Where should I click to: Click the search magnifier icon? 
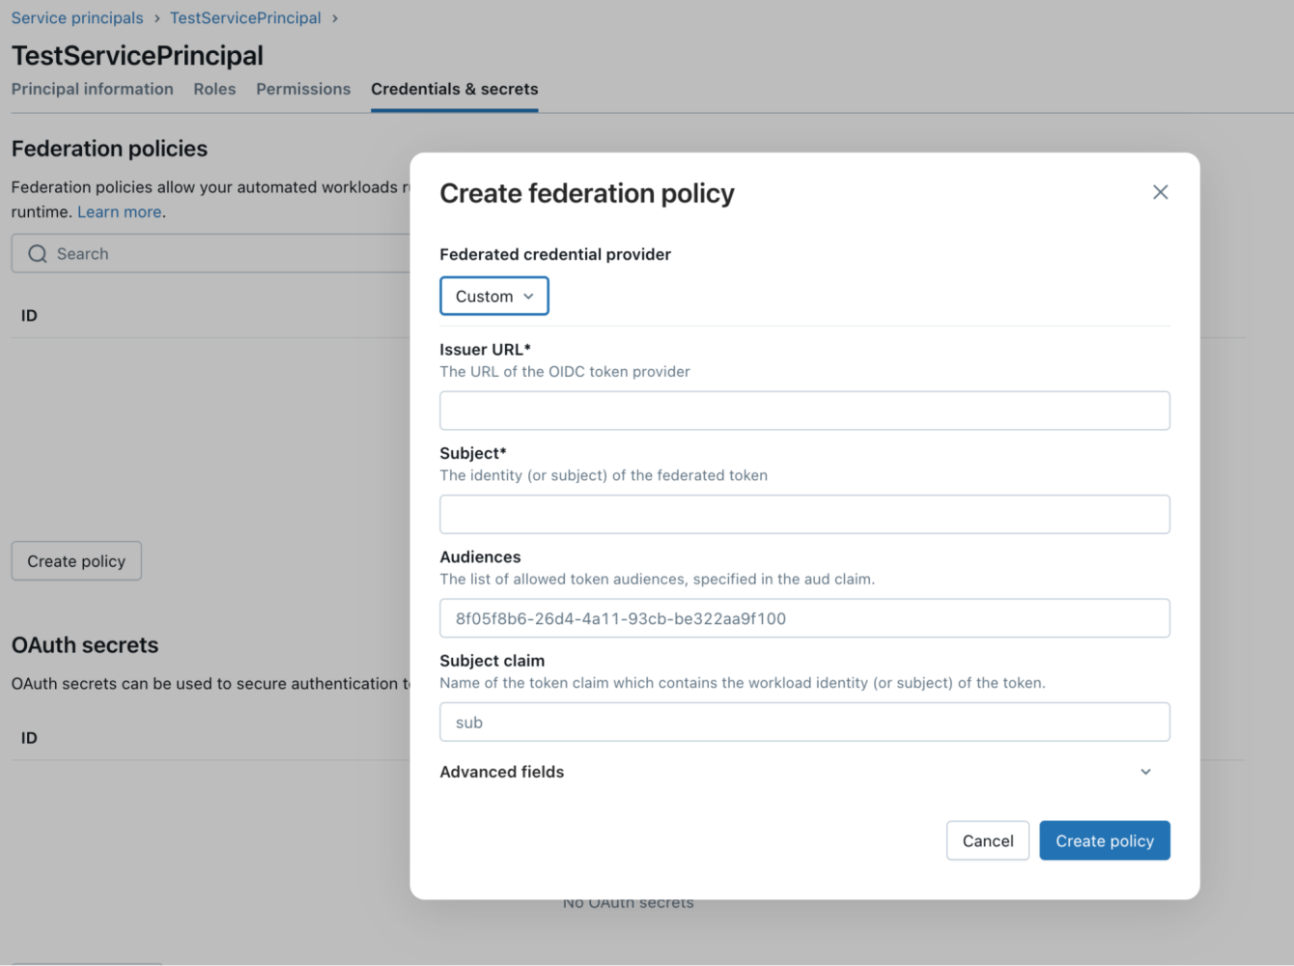[x=37, y=253]
